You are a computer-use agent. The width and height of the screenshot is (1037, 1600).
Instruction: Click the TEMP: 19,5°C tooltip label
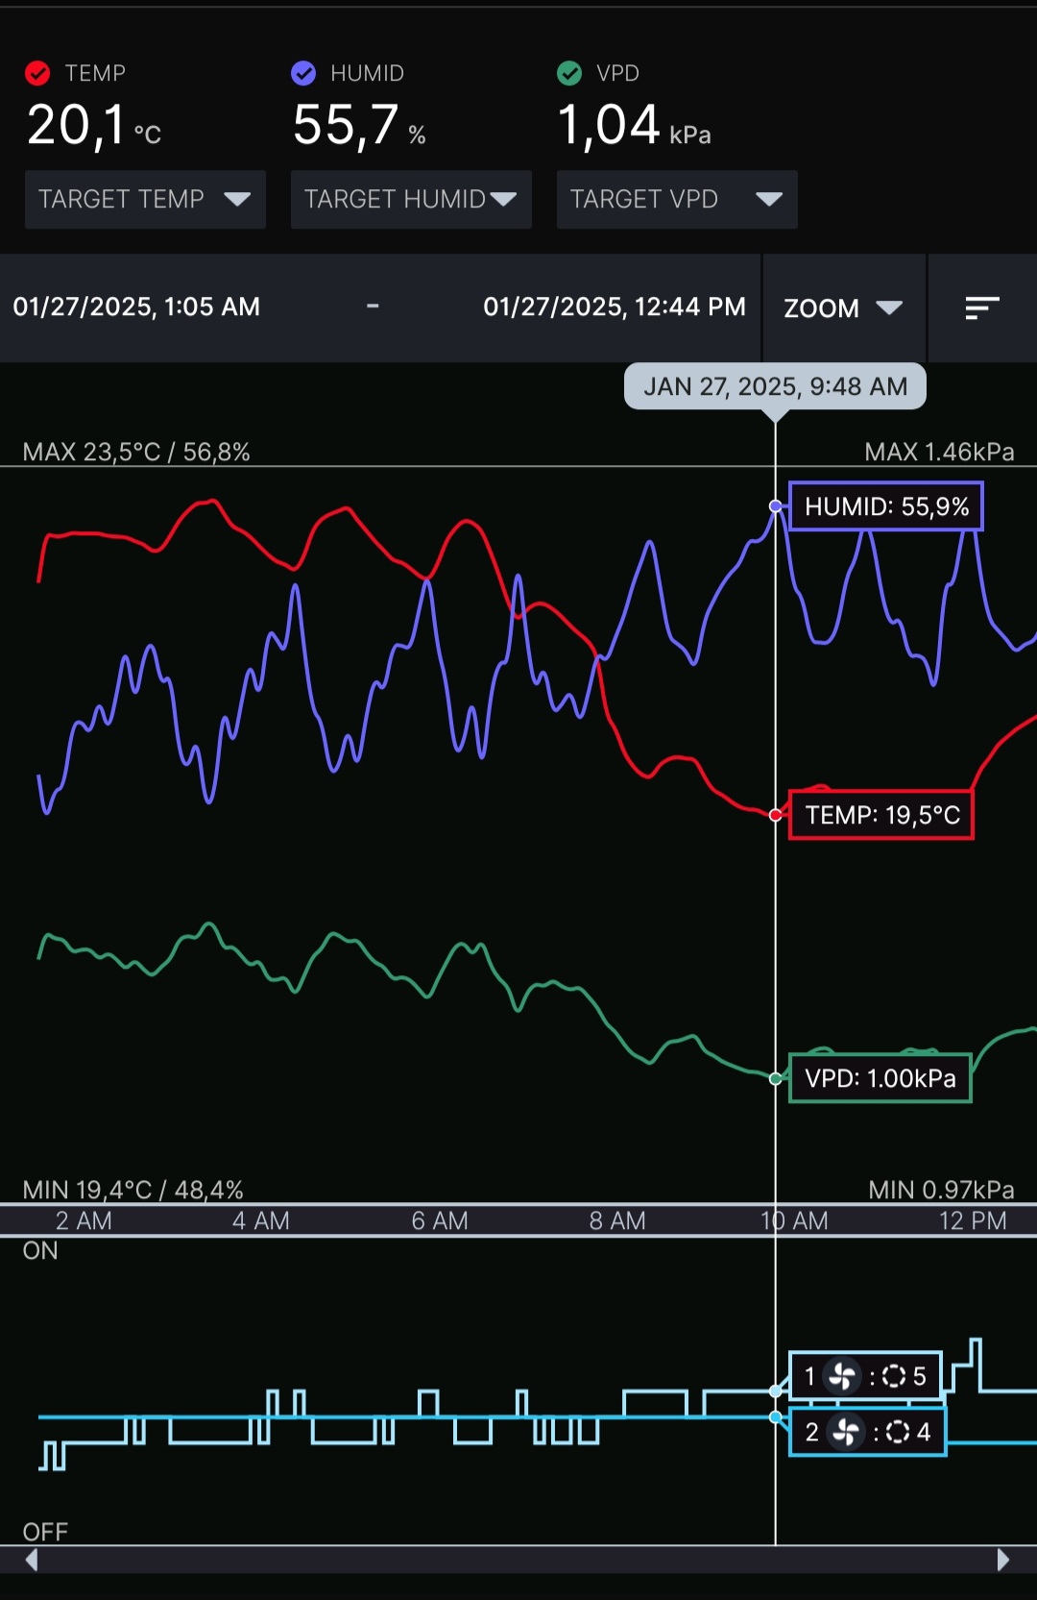[x=881, y=815]
